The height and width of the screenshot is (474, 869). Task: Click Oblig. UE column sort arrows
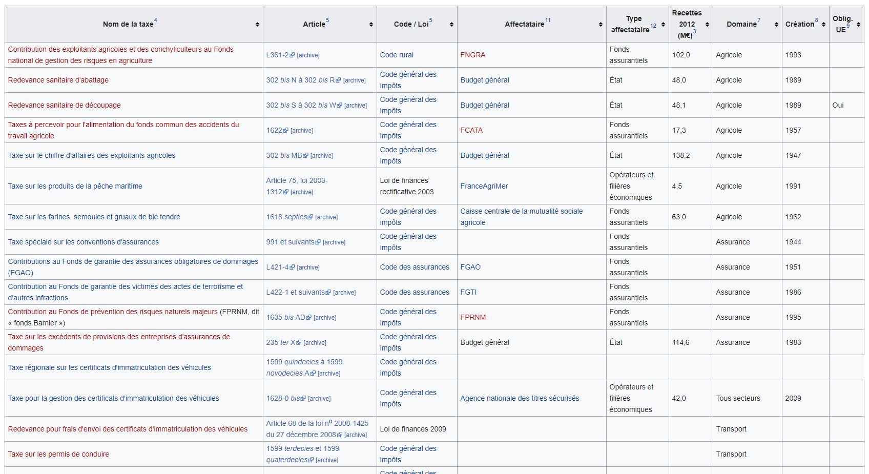click(858, 25)
